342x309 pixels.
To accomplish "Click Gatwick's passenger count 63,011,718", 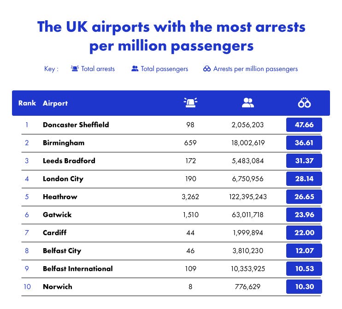I will 248,215.
